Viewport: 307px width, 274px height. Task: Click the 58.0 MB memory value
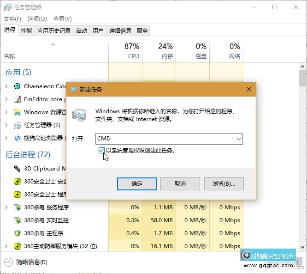(162, 220)
